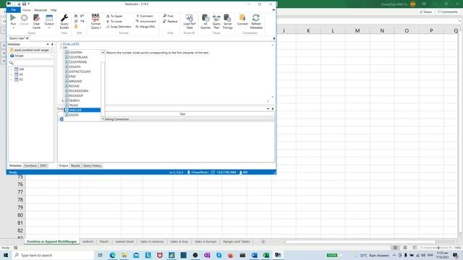Close the Query1.dax tab
Viewport: 463px width, 260px height.
(27, 38)
